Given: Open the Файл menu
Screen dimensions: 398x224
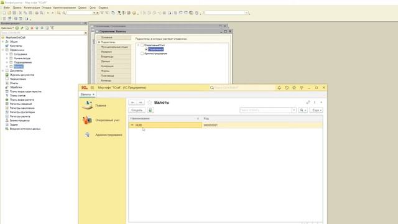Looking at the screenshot, I should point(7,7).
